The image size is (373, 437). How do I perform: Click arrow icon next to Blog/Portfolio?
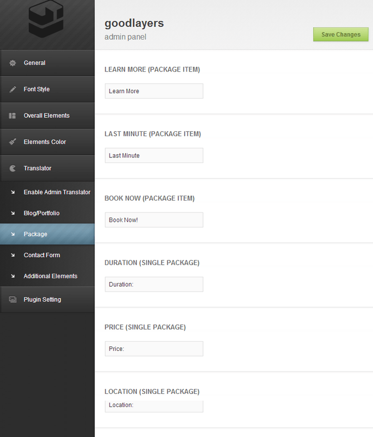pyautogui.click(x=13, y=213)
